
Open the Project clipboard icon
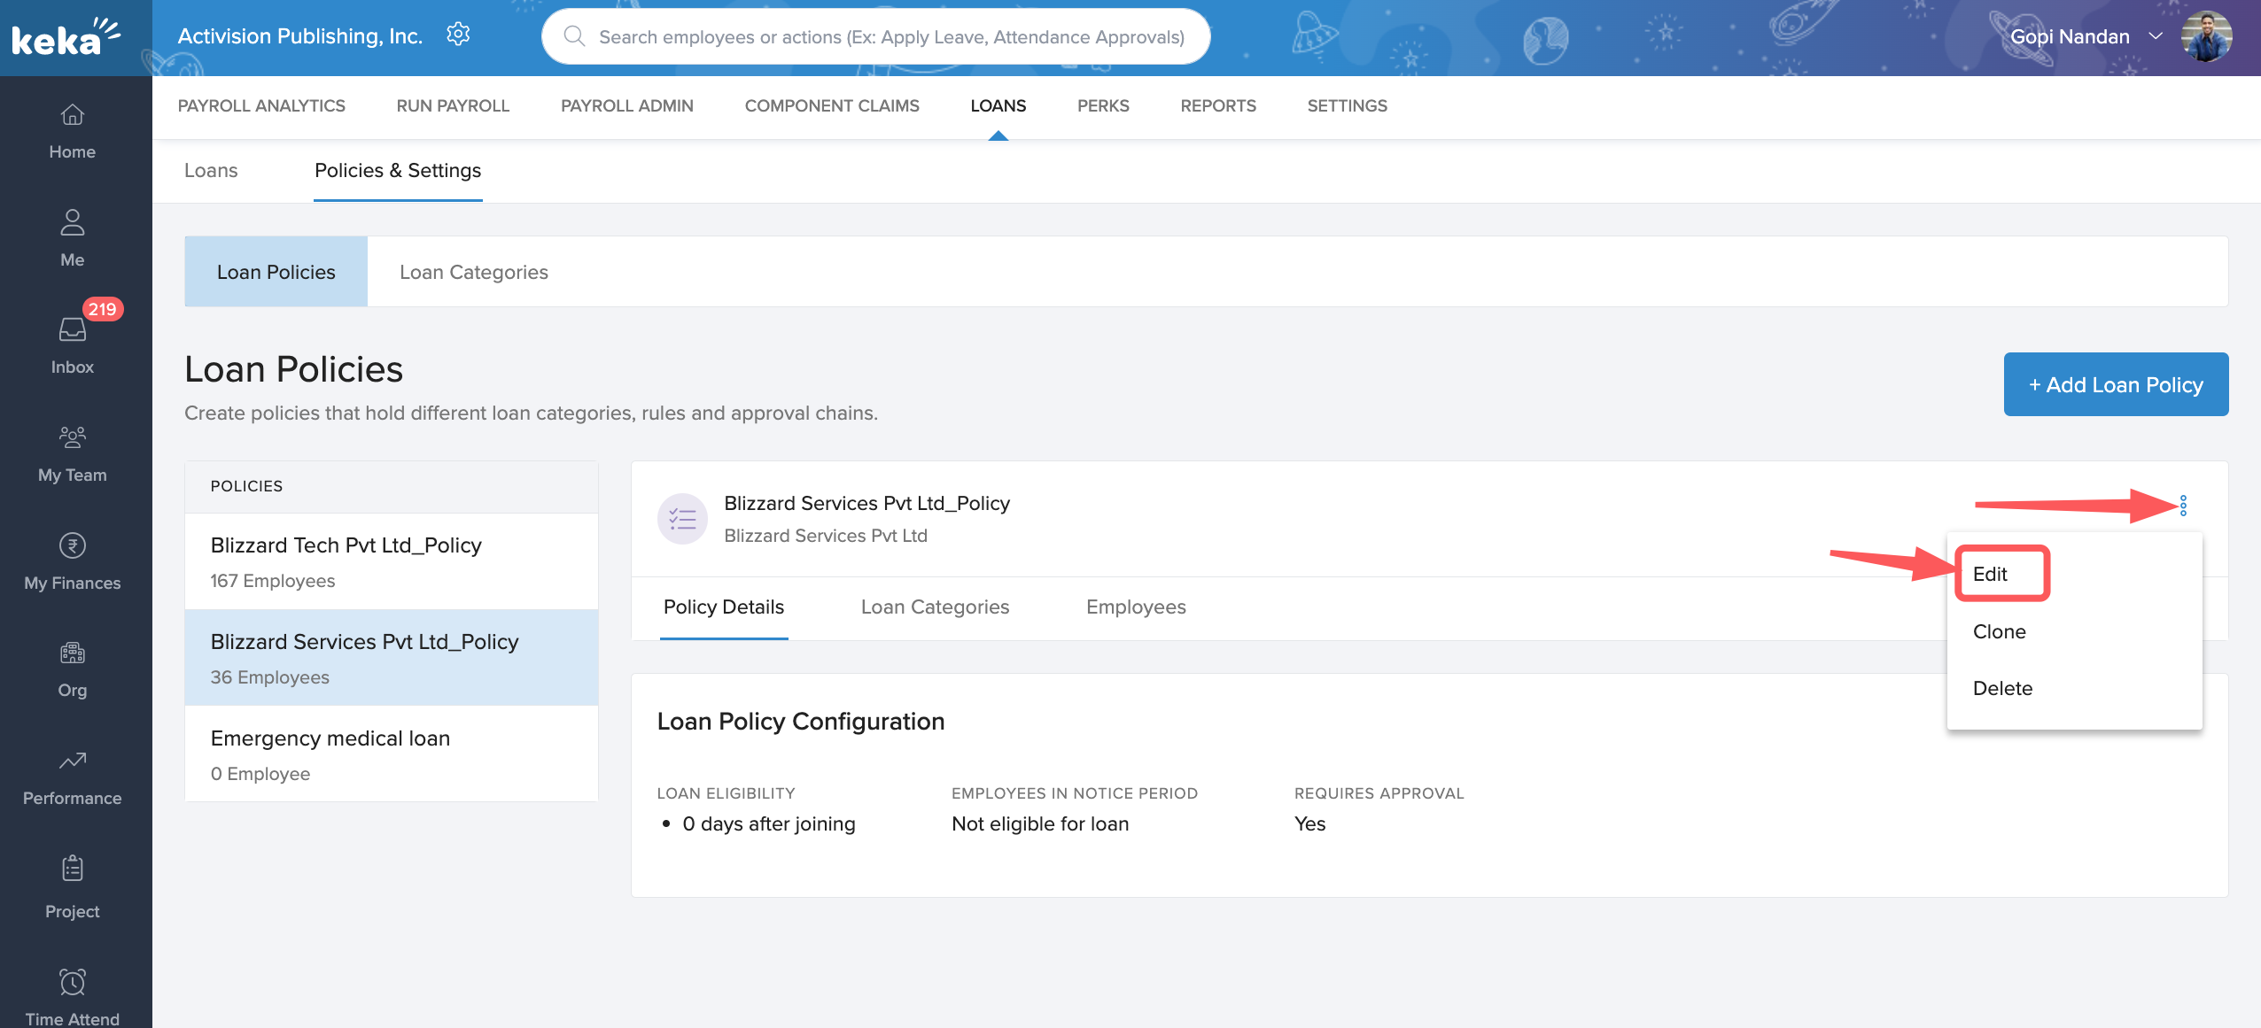(x=72, y=869)
